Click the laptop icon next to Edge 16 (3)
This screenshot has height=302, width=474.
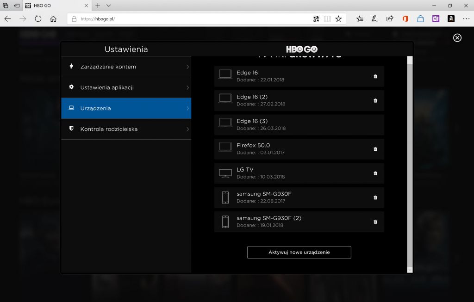tap(225, 123)
